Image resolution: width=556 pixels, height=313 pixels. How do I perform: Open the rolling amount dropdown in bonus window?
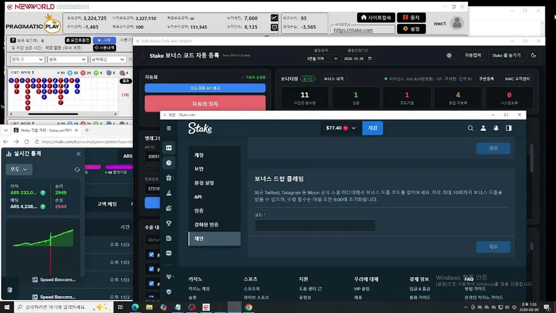pos(321,59)
